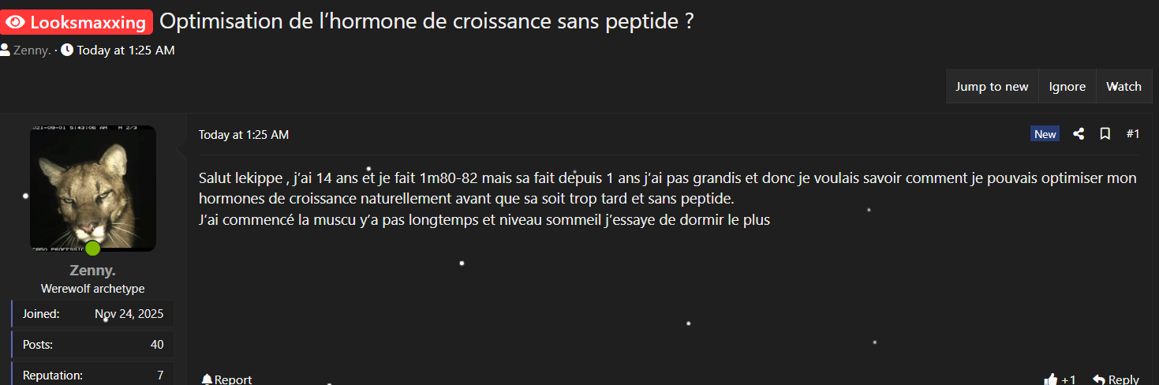Click the Reputation value 7
The height and width of the screenshot is (385, 1159).
click(x=160, y=376)
